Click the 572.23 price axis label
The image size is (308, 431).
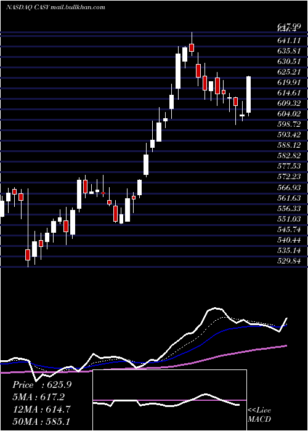point(290,177)
